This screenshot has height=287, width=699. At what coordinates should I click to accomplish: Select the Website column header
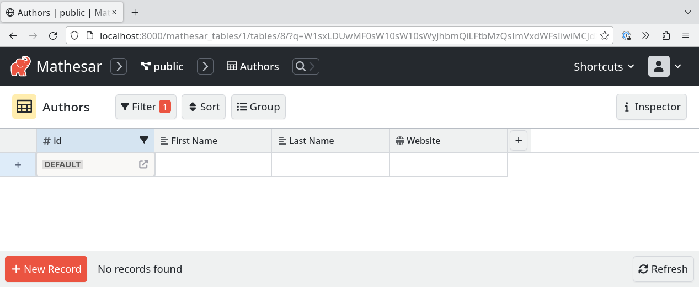449,141
